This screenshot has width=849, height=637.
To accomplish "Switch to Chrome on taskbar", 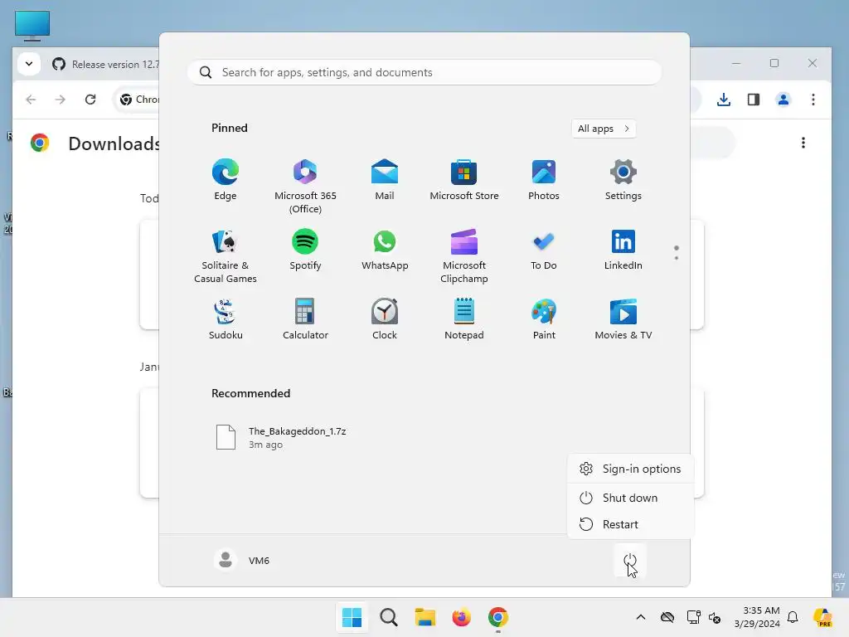I will click(x=498, y=617).
